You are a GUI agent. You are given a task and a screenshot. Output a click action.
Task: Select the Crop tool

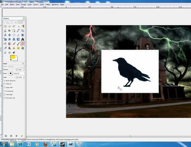pos(18,35)
